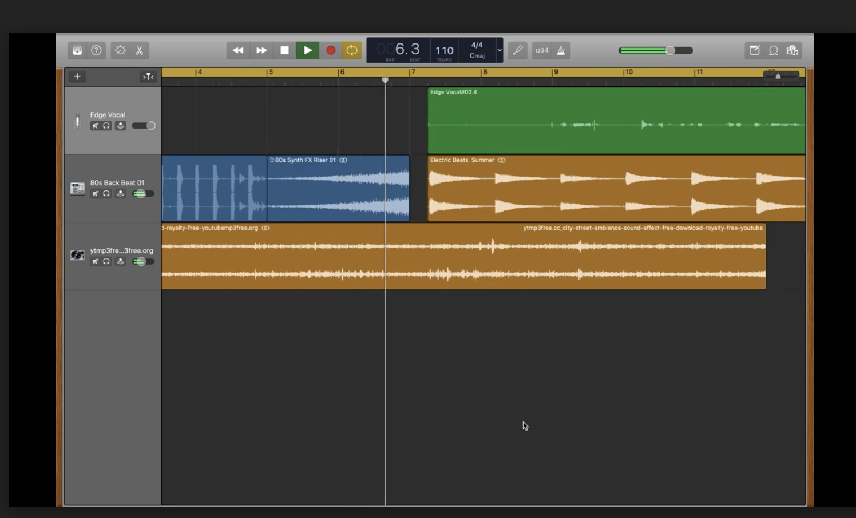The image size is (856, 518).
Task: Select the city-street-ambience audio region
Action: coord(463,257)
